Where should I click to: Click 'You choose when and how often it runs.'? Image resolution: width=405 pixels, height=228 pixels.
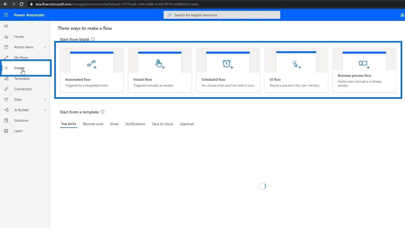228,85
